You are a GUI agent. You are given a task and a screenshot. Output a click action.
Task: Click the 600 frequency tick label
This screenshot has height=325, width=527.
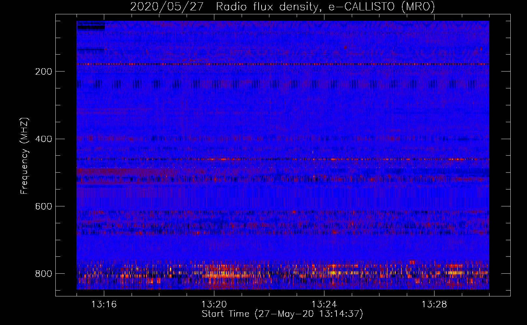[44, 206]
